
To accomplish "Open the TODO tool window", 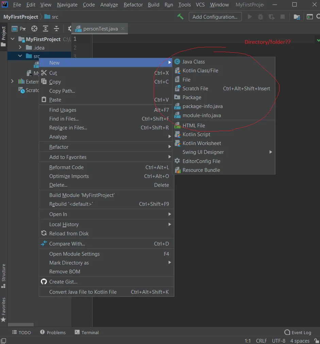I will [x=21, y=332].
